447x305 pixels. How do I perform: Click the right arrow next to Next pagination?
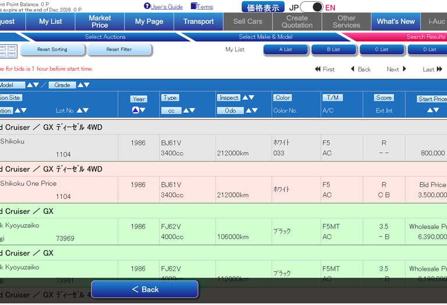pyautogui.click(x=405, y=69)
